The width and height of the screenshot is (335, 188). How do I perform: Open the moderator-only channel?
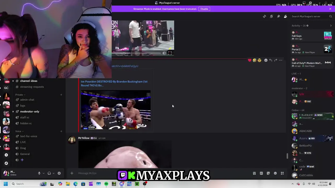(30, 111)
